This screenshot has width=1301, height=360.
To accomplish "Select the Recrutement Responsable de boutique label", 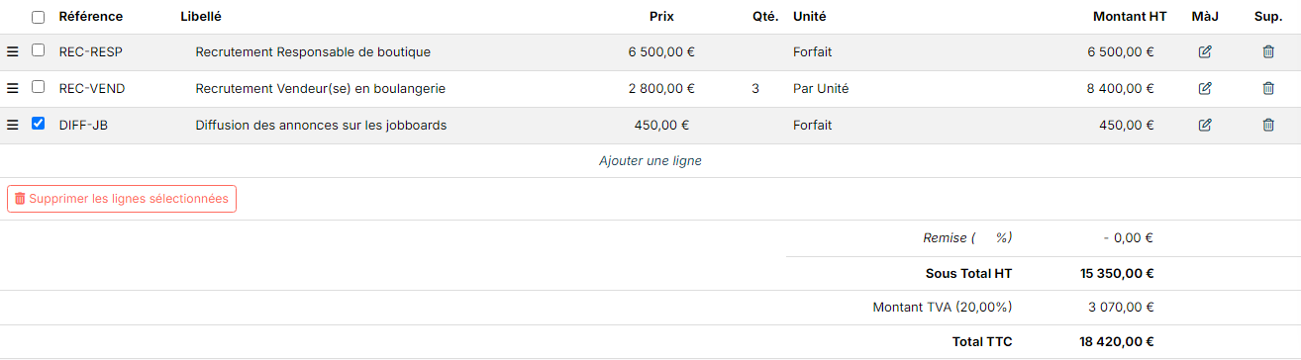I will pos(313,52).
